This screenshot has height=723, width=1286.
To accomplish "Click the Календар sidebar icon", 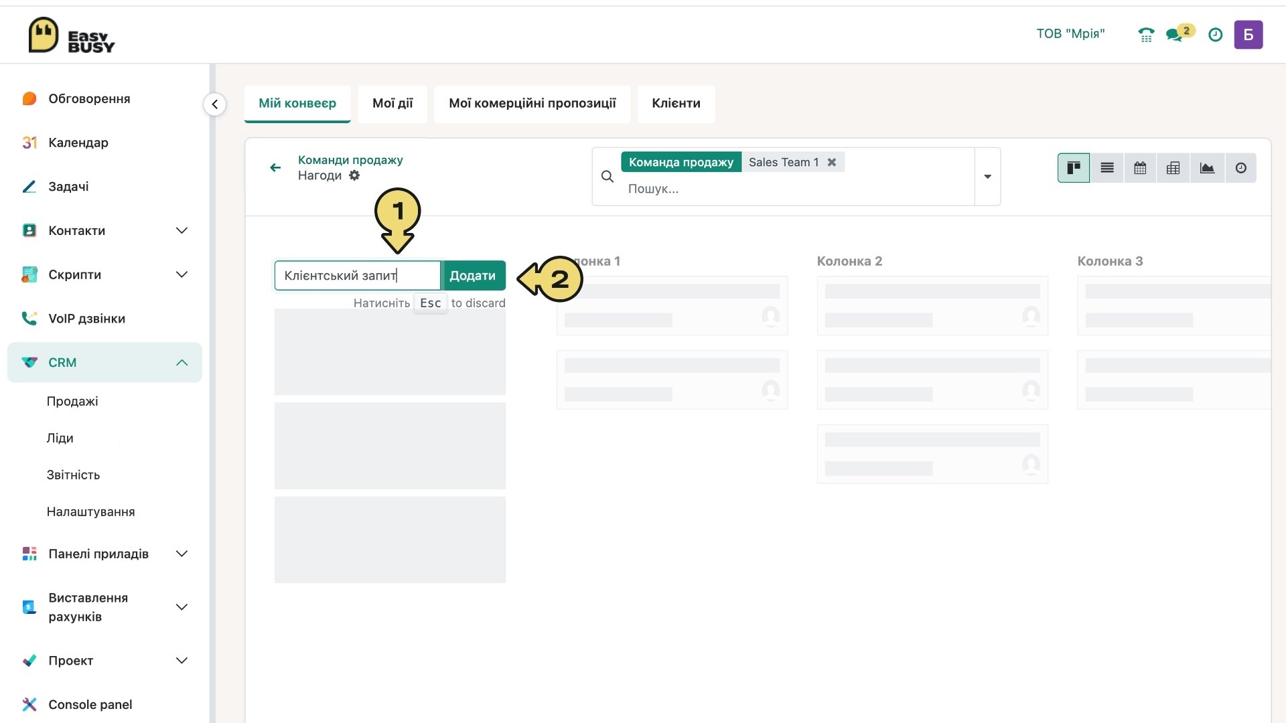I will click(29, 143).
